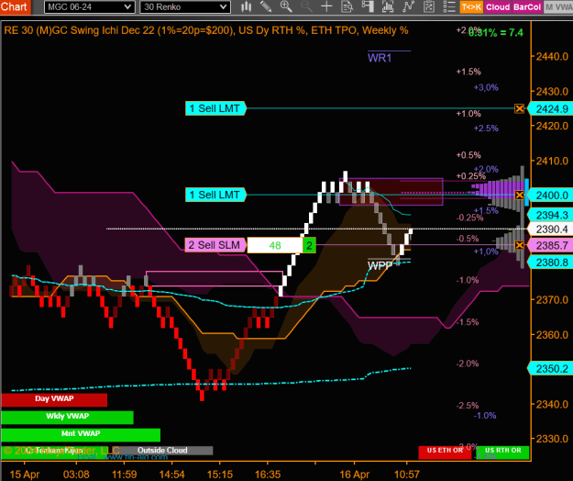Image resolution: width=573 pixels, height=481 pixels.
Task: Click the 2330.0 price axis label
Action: (x=552, y=439)
